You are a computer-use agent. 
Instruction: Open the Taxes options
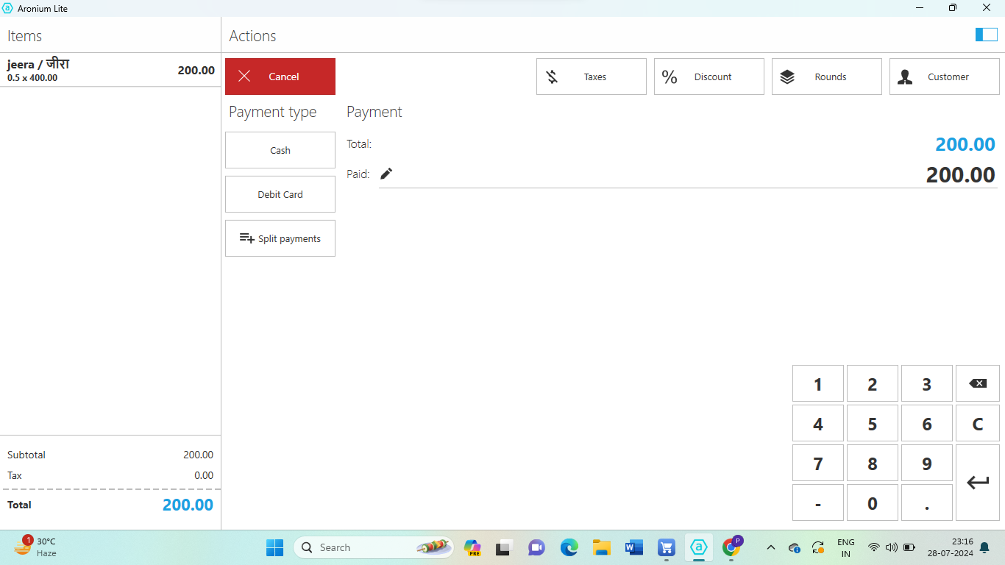point(592,77)
